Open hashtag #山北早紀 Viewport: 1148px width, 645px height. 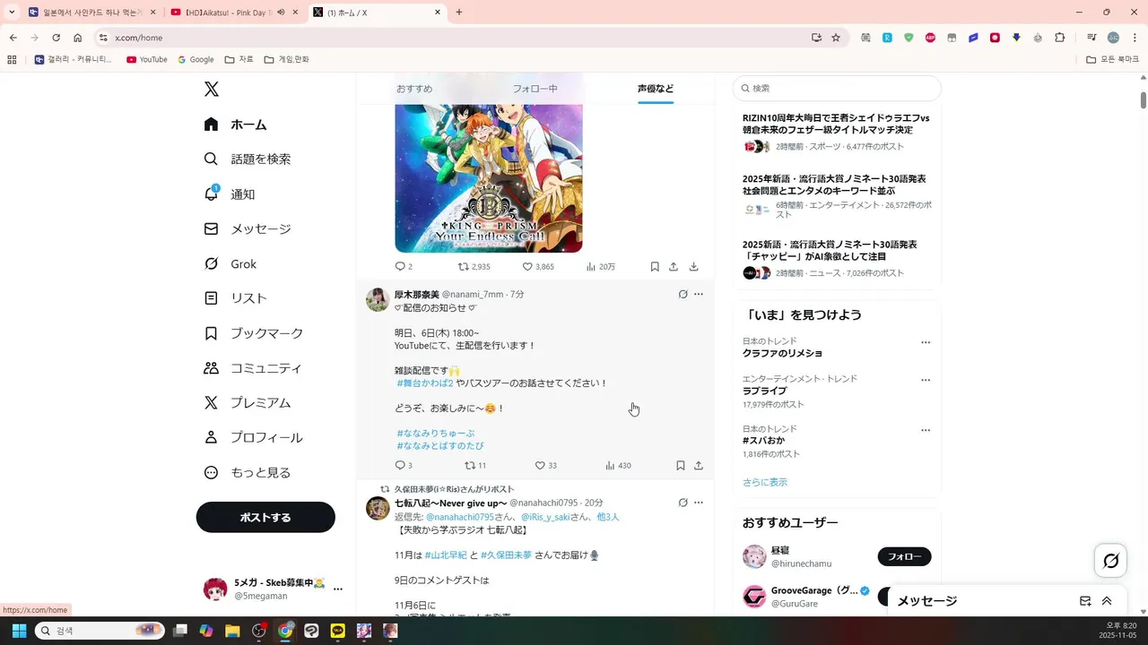[x=446, y=555]
